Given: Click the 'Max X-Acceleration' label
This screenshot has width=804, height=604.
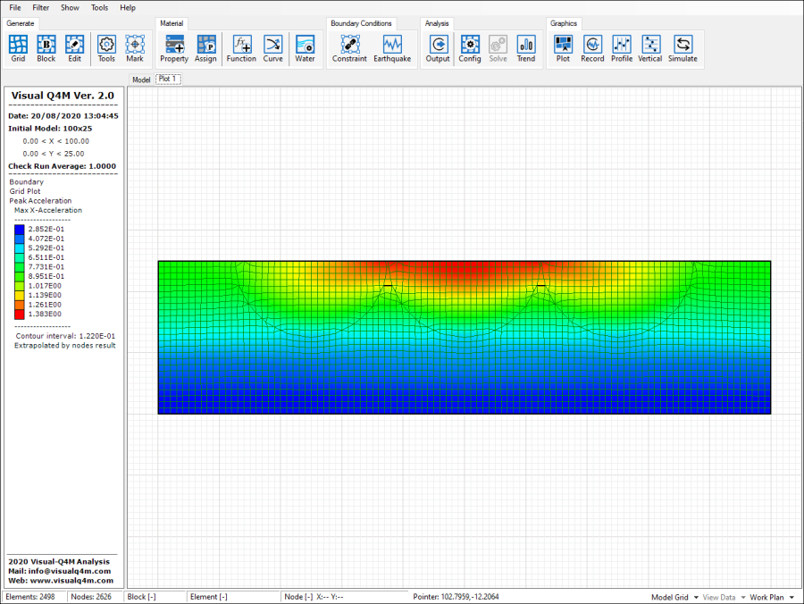Looking at the screenshot, I should [x=48, y=210].
